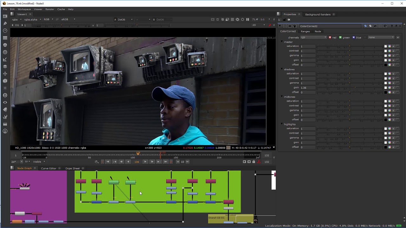Open the Transform nodes move icon
The height and width of the screenshot is (228, 406).
click(x=5, y=74)
